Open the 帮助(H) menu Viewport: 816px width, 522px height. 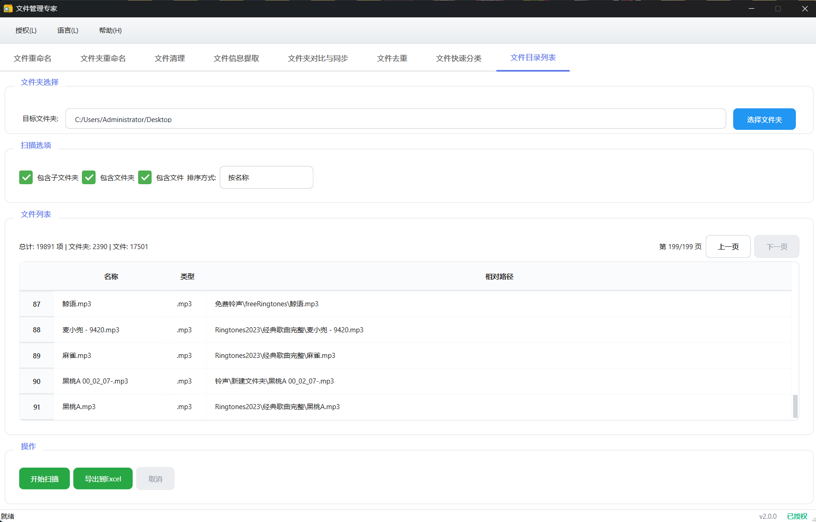click(110, 31)
